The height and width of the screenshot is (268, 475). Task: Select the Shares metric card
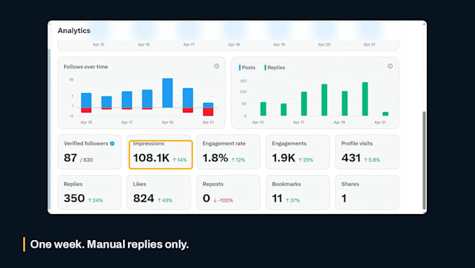[367, 192]
